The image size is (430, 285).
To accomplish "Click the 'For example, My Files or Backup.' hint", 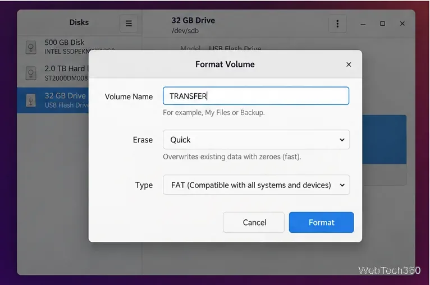I will click(x=214, y=113).
